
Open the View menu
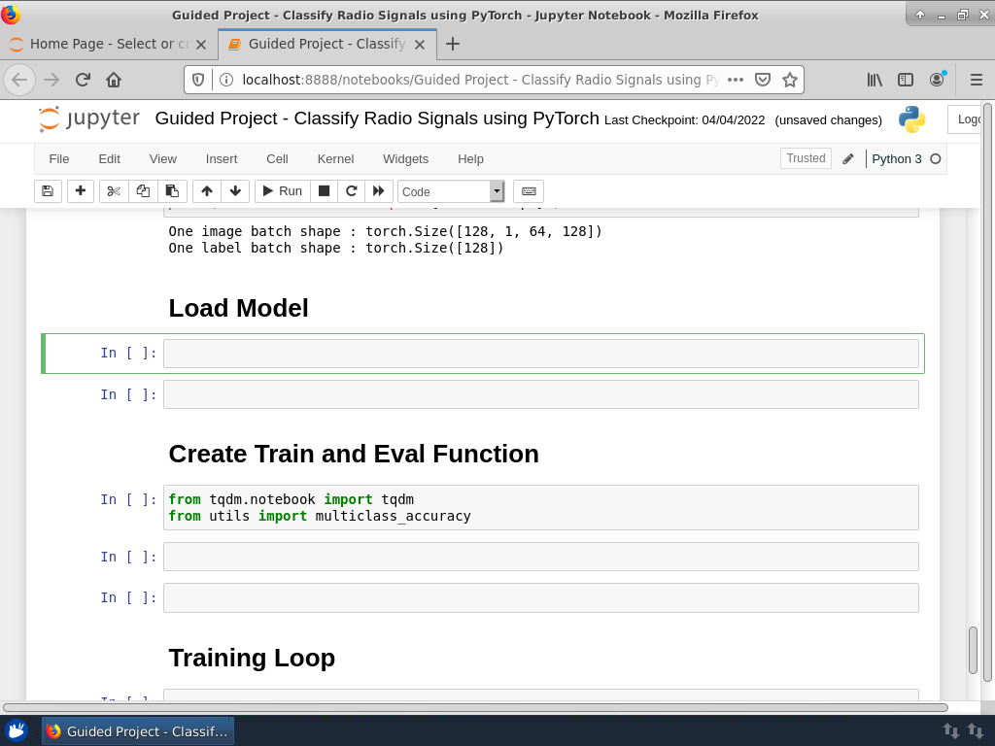[x=163, y=159]
